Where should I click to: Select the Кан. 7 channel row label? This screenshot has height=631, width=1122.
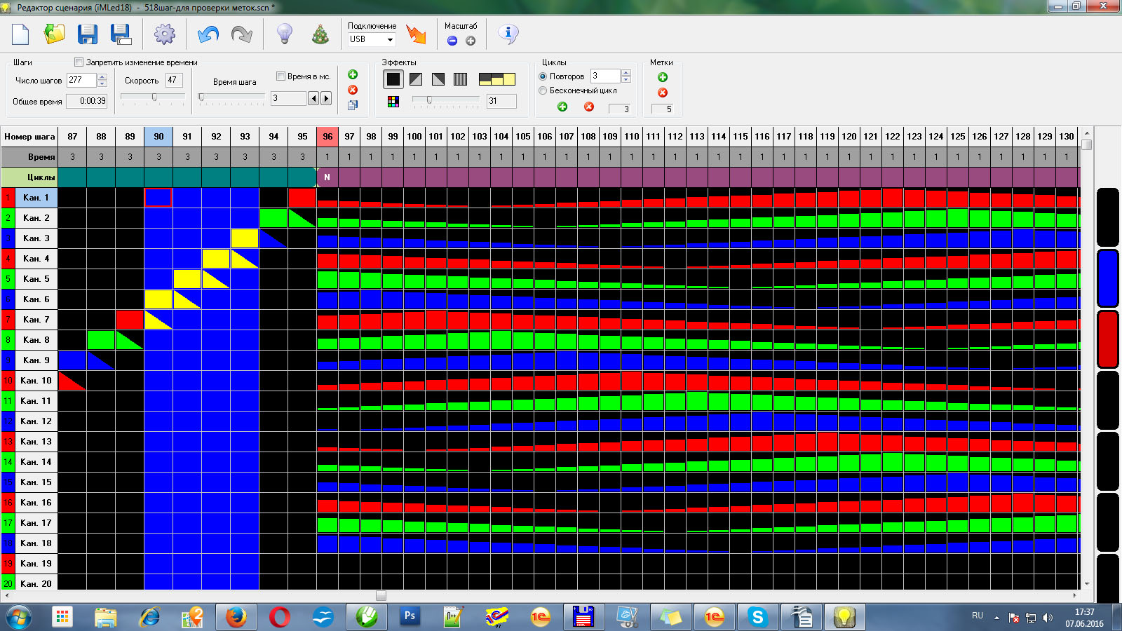coord(36,320)
